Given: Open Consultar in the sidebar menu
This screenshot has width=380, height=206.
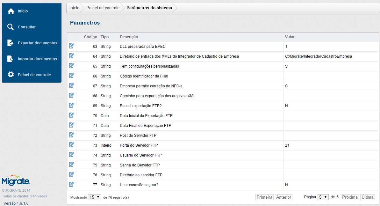Looking at the screenshot, I should (x=27, y=27).
